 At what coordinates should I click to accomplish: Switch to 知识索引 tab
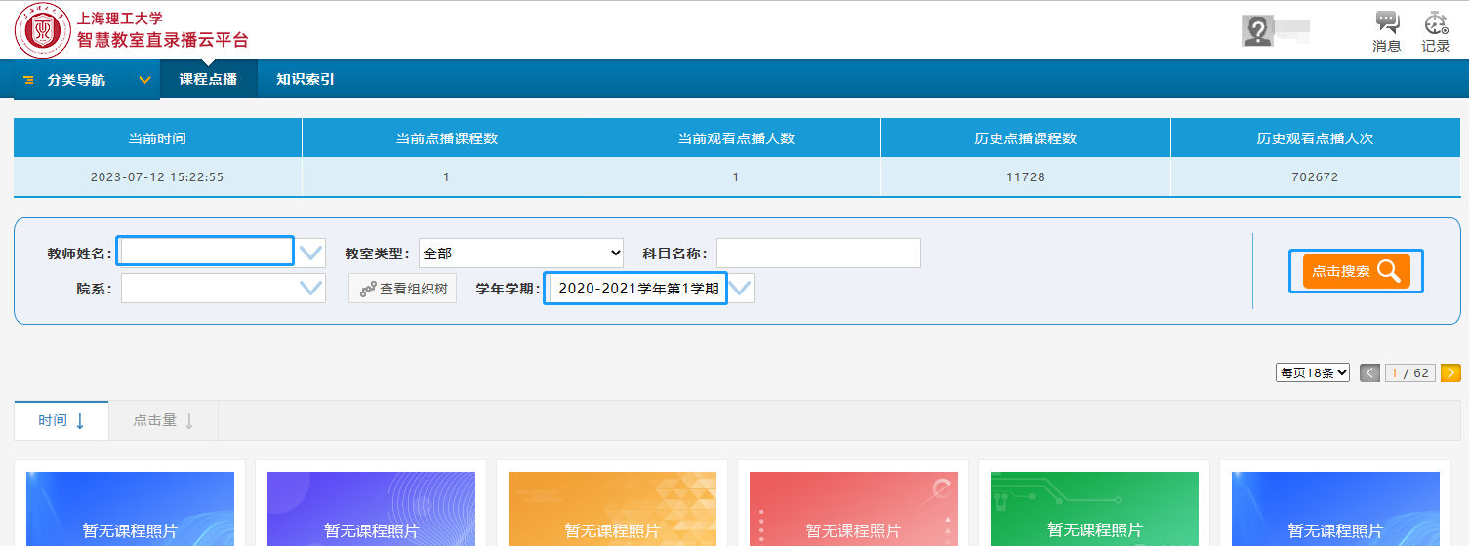(305, 80)
